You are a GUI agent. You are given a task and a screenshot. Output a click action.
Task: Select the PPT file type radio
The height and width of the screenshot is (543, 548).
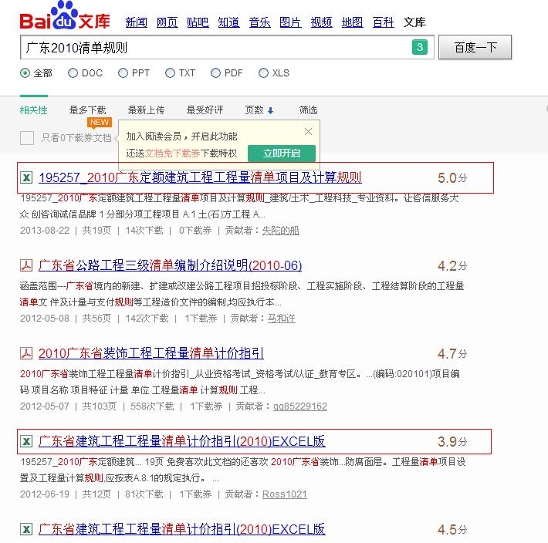point(123,73)
